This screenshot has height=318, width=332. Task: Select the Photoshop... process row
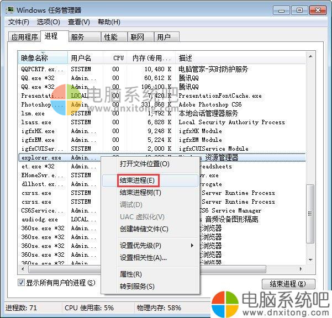(x=162, y=104)
